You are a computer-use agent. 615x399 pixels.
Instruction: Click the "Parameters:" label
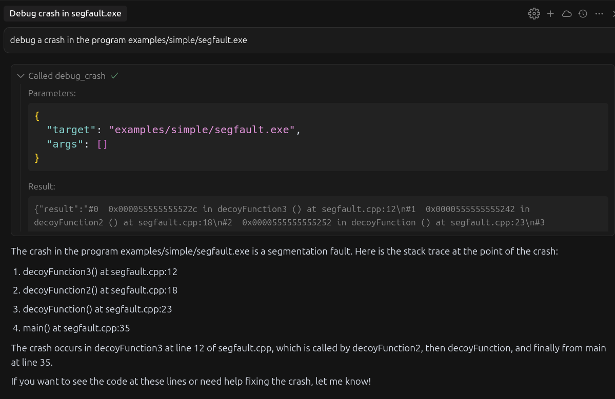tap(52, 93)
